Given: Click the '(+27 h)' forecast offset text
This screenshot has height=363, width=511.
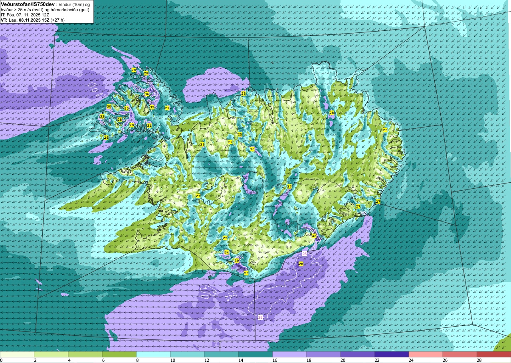Looking at the screenshot, I should click(x=58, y=20).
